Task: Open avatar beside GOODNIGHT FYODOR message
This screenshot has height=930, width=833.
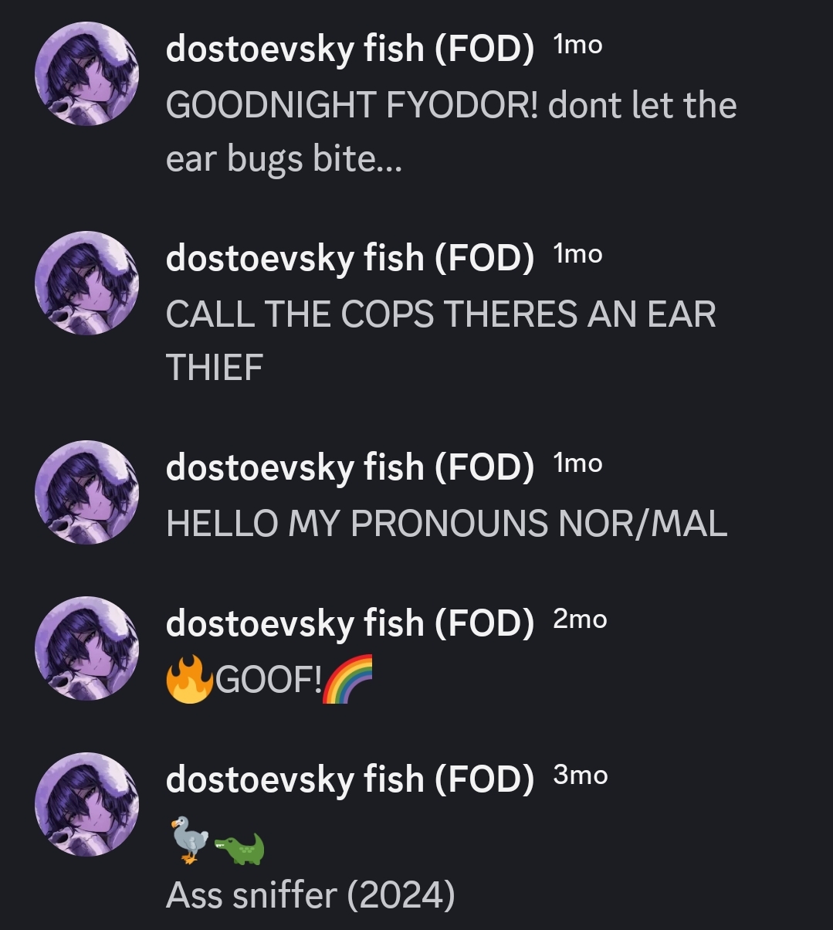Action: [x=87, y=73]
